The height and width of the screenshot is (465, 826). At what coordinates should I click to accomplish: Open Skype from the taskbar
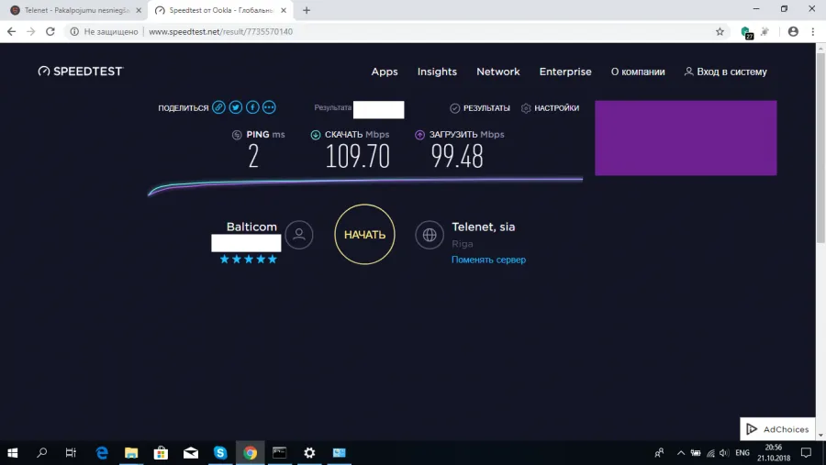220,453
